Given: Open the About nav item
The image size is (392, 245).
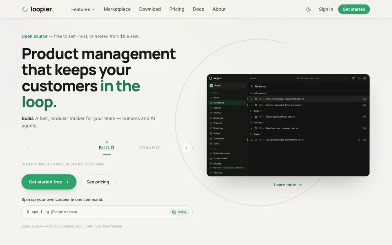Looking at the screenshot, I should 219,9.
